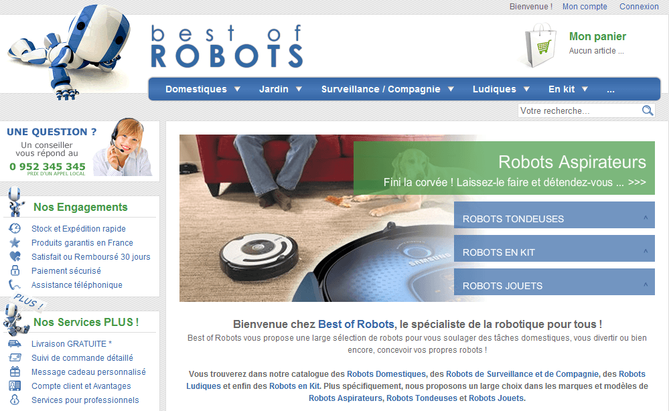Expand the Jardin menu arrow
Screen dimensions: 669x411
tap(299, 89)
